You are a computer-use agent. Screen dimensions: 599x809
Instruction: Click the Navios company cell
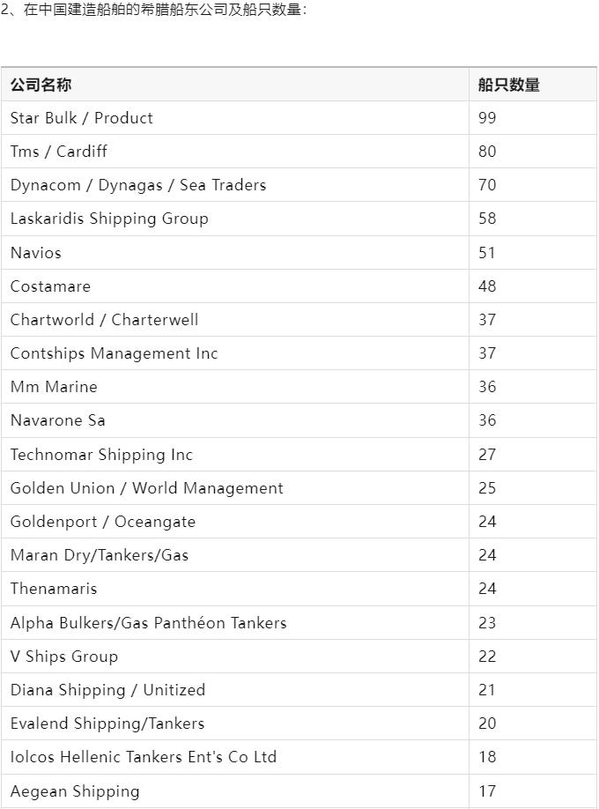click(234, 252)
